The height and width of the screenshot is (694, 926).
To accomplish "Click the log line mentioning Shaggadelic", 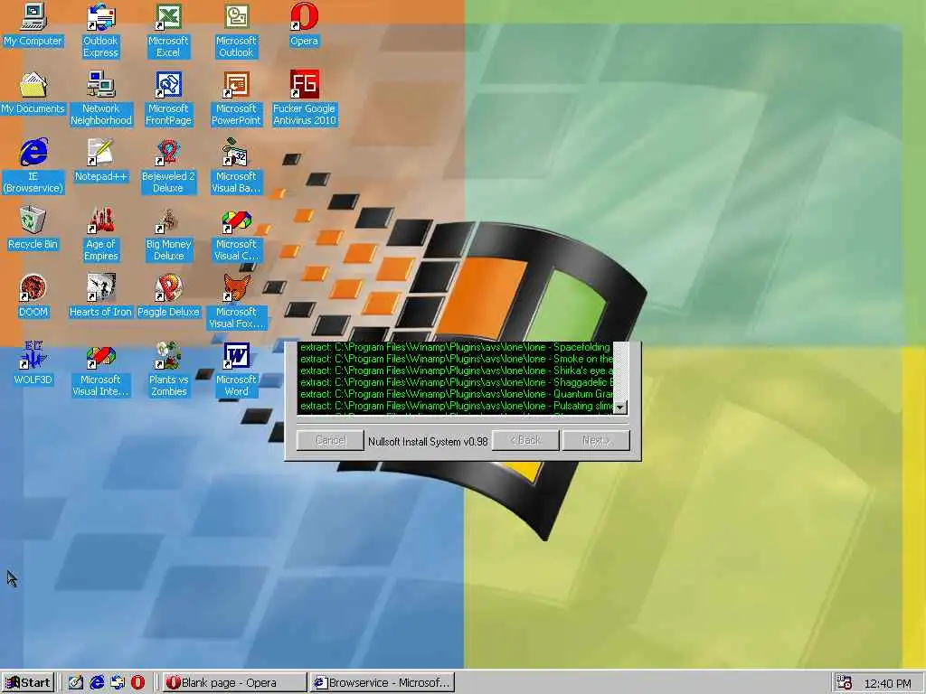I will [x=455, y=382].
